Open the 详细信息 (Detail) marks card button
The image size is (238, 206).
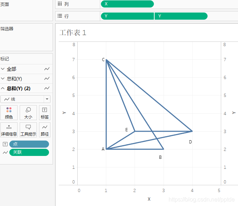point(9,130)
